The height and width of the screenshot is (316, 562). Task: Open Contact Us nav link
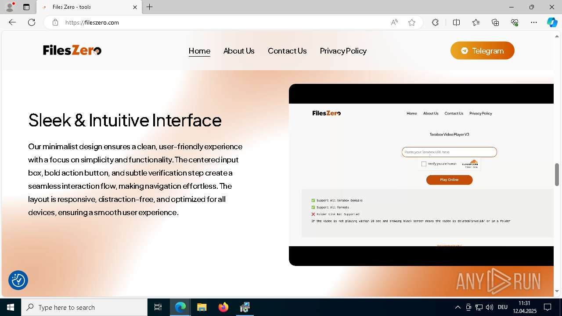(287, 51)
